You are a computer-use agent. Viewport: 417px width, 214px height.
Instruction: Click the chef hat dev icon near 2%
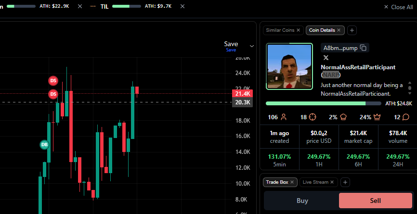click(x=343, y=117)
